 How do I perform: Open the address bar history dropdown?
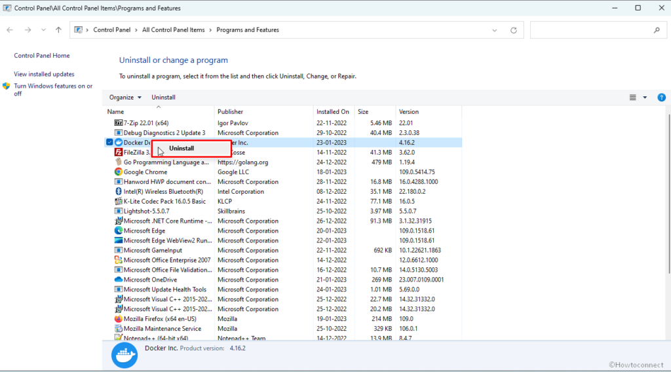point(495,30)
